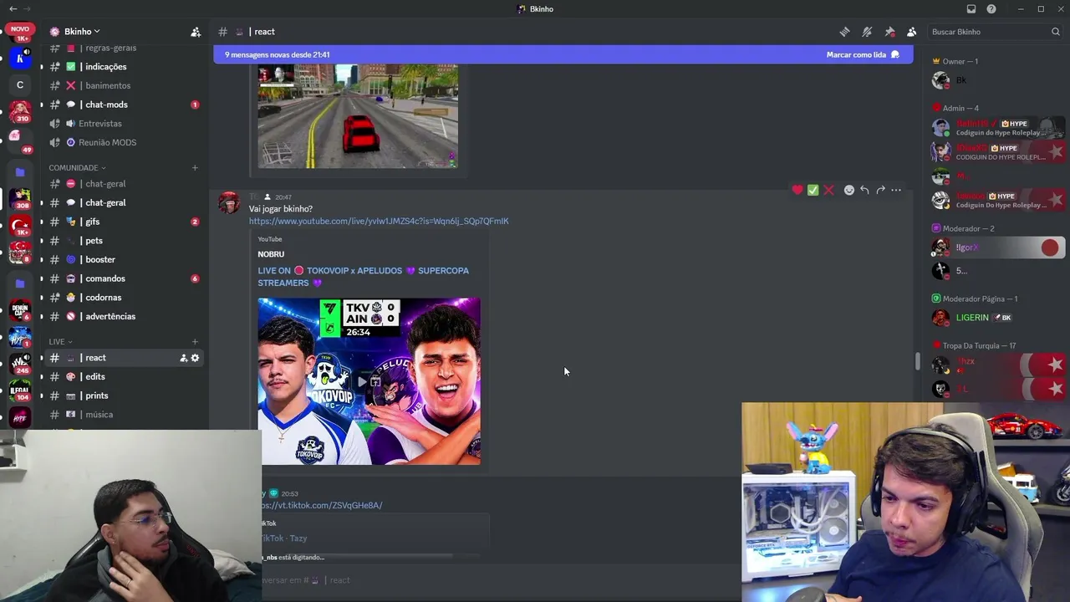This screenshot has height=602, width=1070.
Task: Open the codornas channel
Action: coord(123,298)
